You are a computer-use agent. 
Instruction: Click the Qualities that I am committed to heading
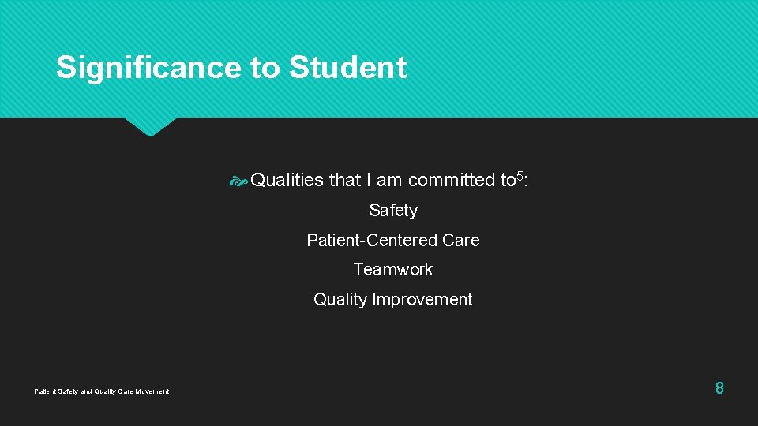383,181
